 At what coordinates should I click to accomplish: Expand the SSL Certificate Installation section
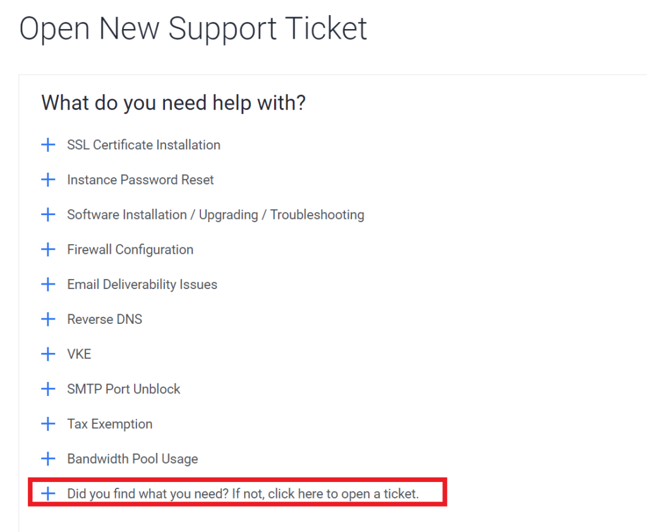pyautogui.click(x=49, y=145)
